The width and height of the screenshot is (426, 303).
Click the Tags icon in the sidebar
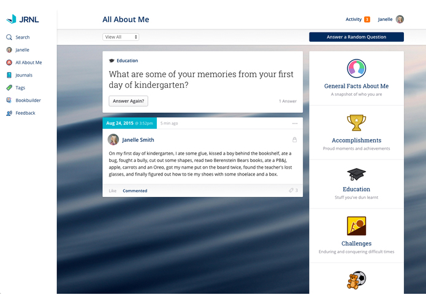[x=9, y=88]
